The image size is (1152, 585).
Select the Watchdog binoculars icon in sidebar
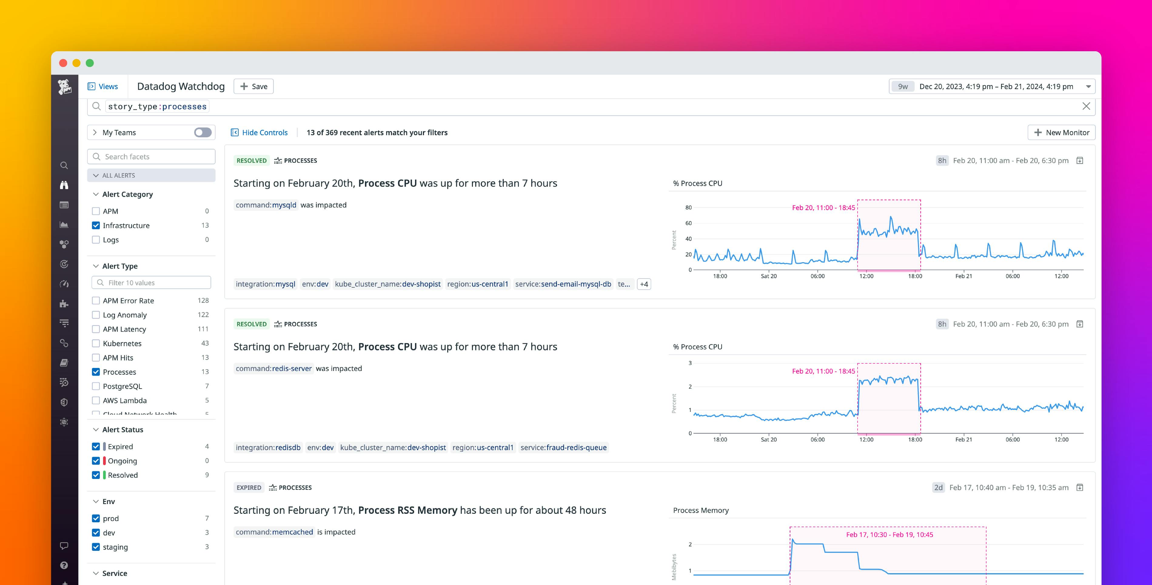64,185
